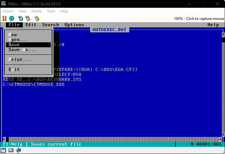225x154 pixels.
Task: Click F1=Help in the status bar
Action: tap(13, 144)
